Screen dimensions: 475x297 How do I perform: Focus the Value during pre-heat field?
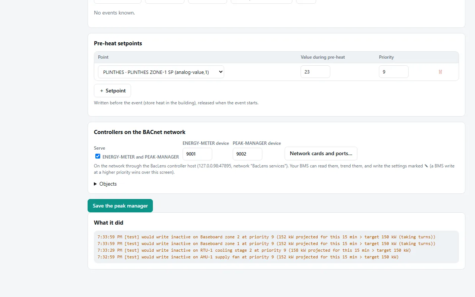(315, 72)
